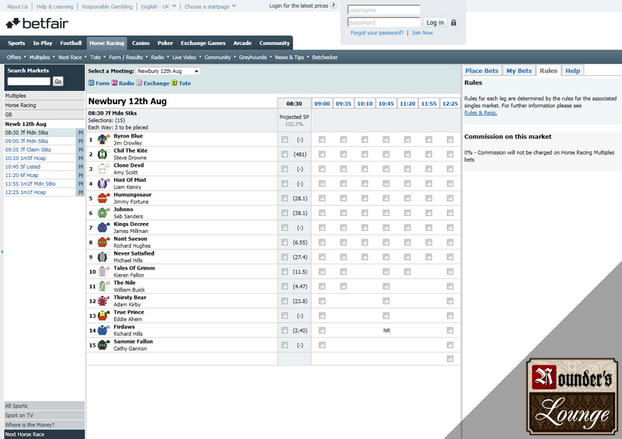Click the Rounder's Lounge logo badge
This screenshot has height=439, width=622.
(571, 396)
